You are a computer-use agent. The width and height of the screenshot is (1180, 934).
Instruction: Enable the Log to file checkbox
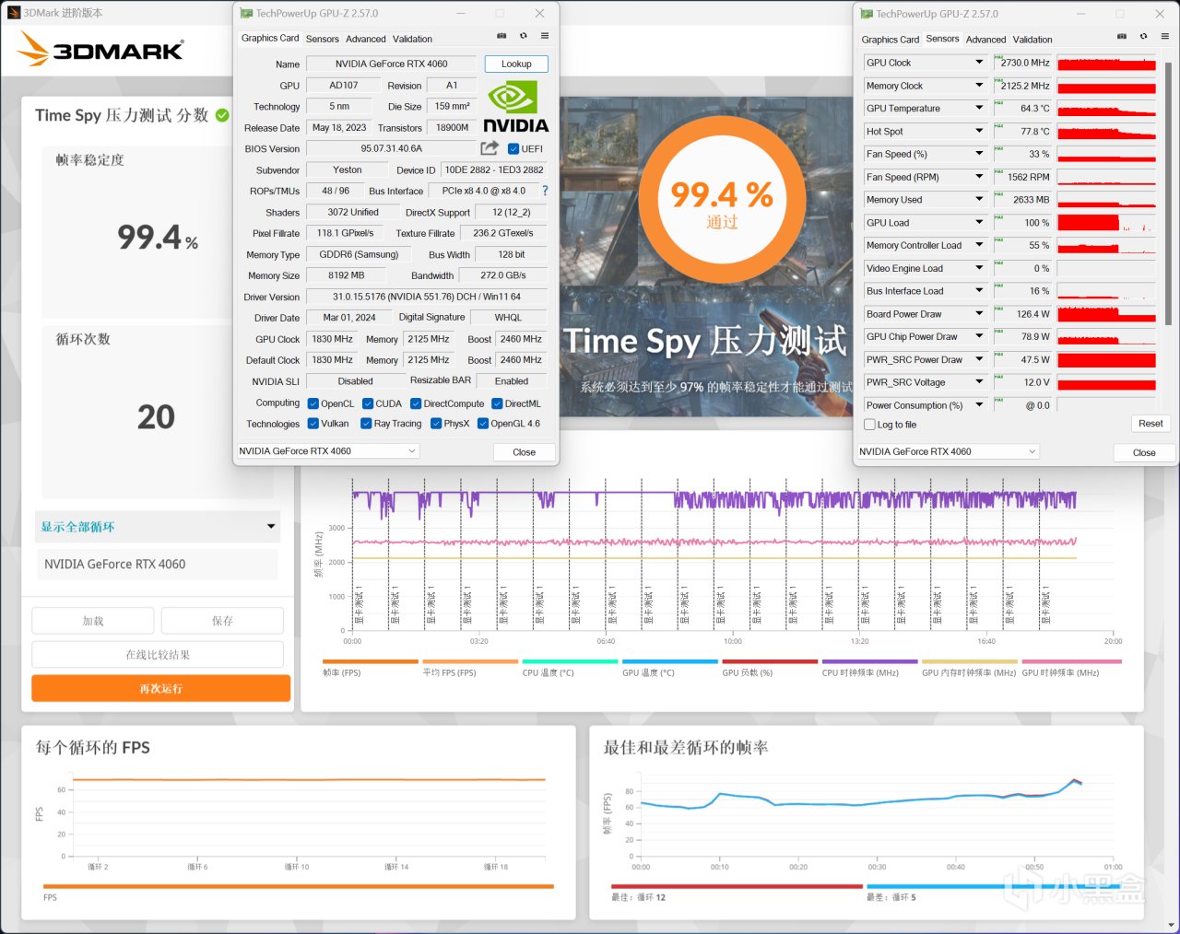pos(869,425)
